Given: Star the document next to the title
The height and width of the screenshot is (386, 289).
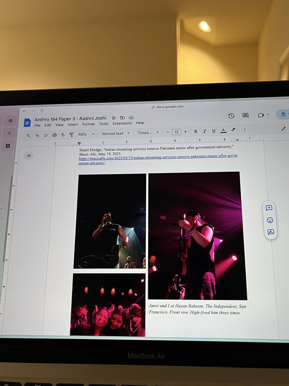Looking at the screenshot, I should [x=113, y=118].
